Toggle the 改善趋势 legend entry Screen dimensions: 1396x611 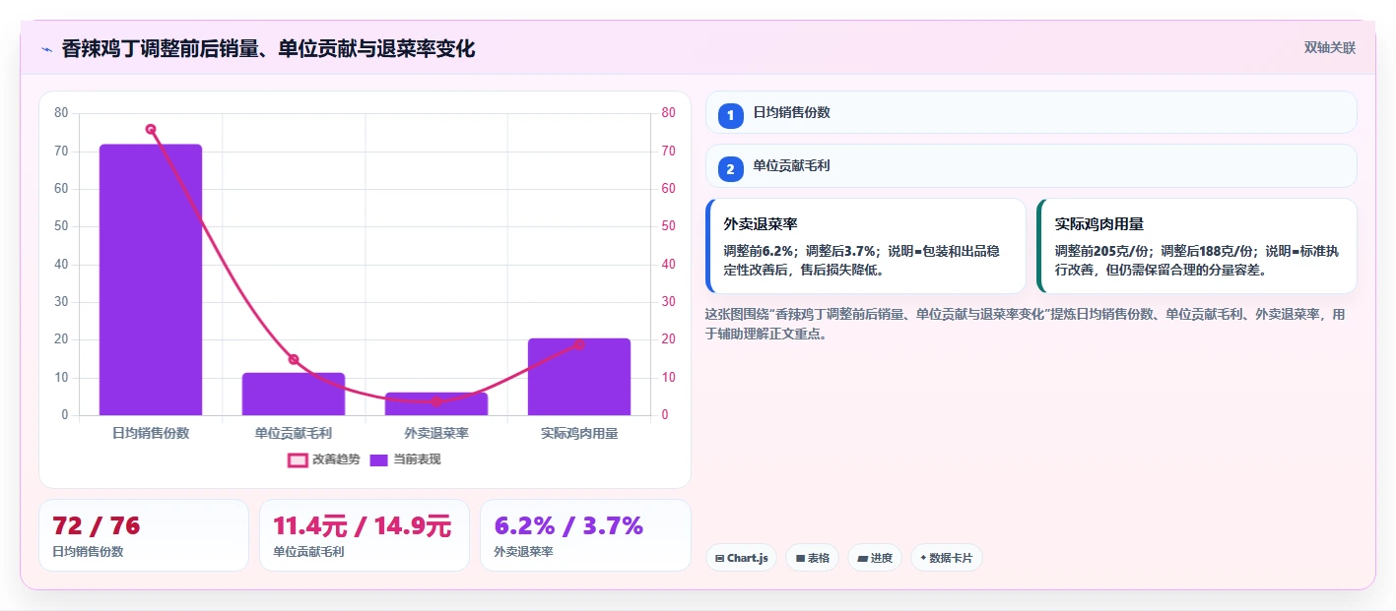(x=323, y=459)
